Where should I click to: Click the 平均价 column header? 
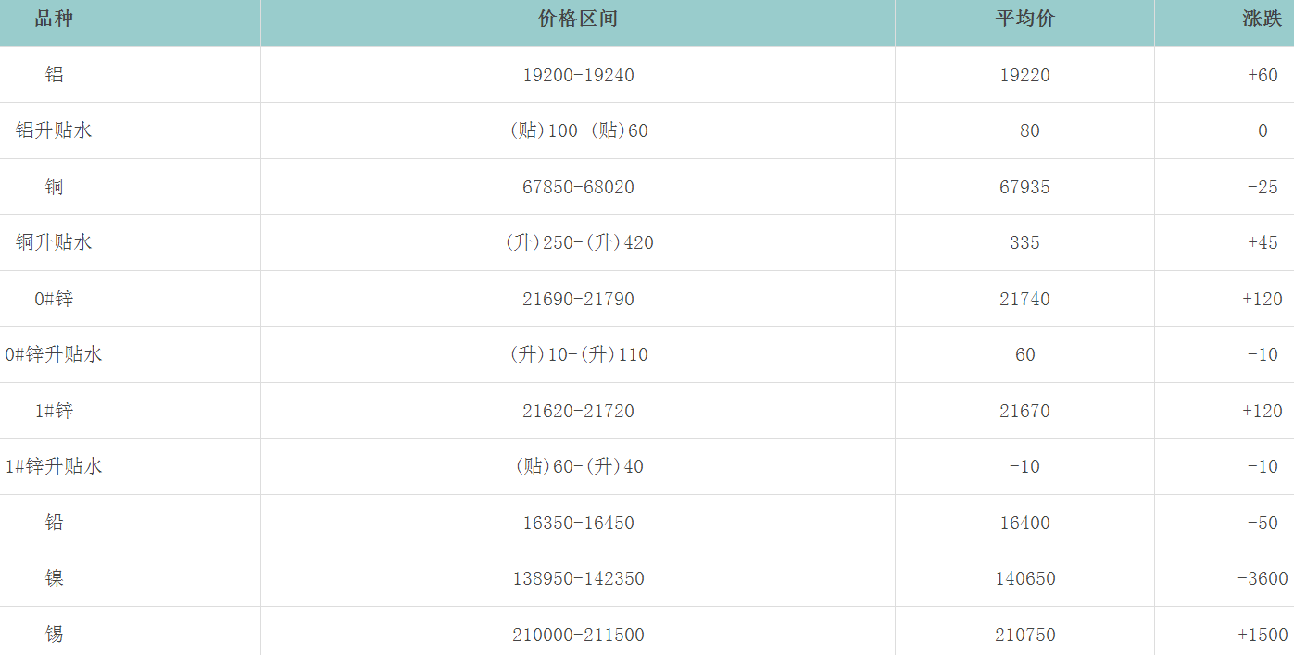1024,19
